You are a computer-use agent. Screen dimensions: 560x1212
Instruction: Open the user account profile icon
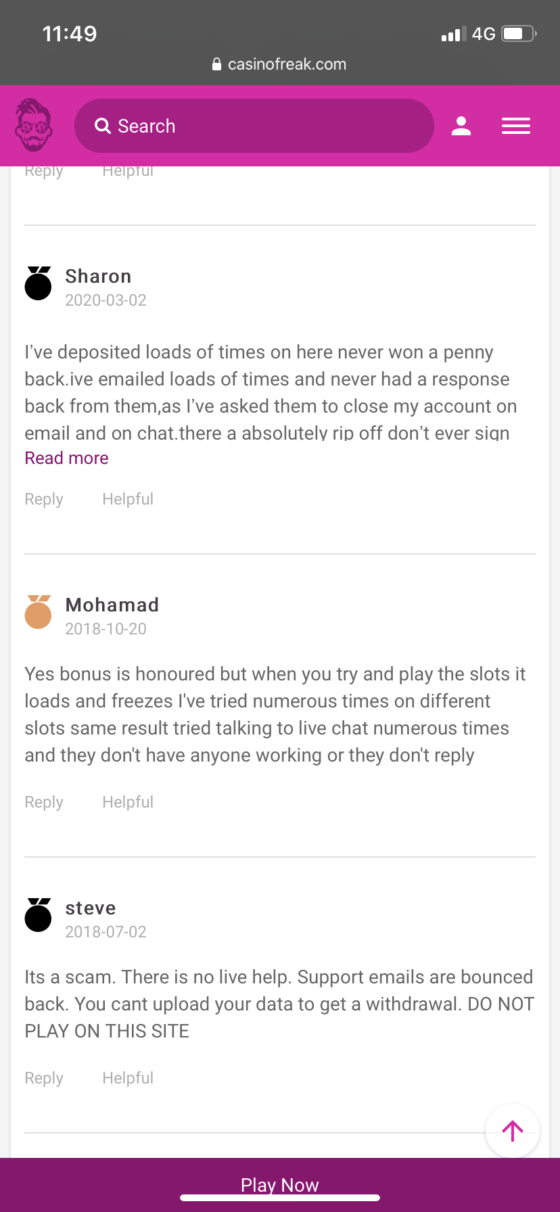pyautogui.click(x=461, y=126)
